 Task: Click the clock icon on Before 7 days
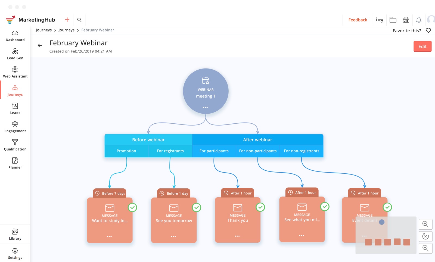(97, 193)
